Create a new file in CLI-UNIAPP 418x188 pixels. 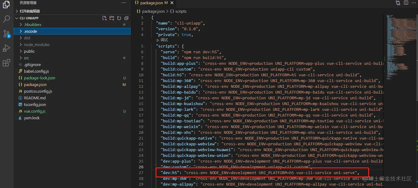(104, 18)
